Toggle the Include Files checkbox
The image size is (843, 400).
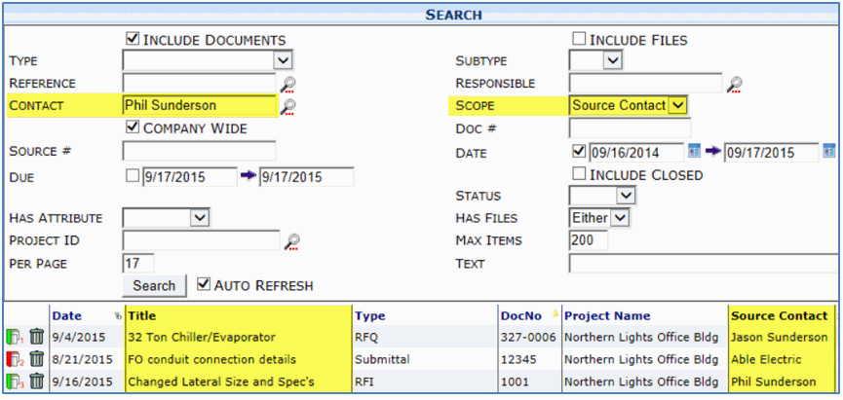click(579, 39)
